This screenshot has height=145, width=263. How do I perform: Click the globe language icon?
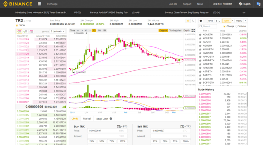click(x=240, y=4)
